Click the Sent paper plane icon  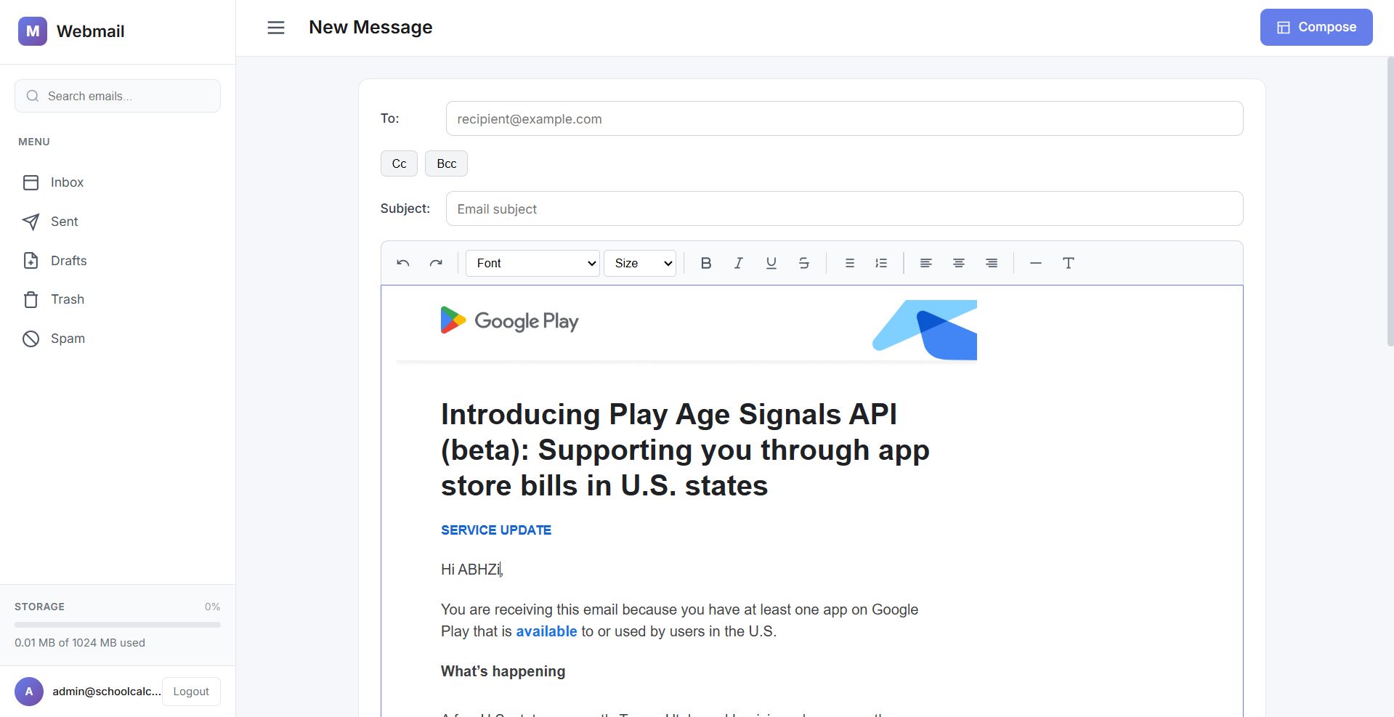(31, 222)
